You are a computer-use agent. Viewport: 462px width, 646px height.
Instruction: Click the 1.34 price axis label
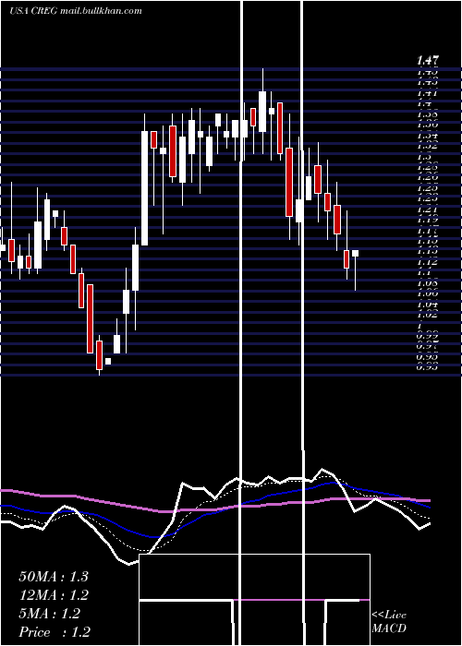coord(427,135)
